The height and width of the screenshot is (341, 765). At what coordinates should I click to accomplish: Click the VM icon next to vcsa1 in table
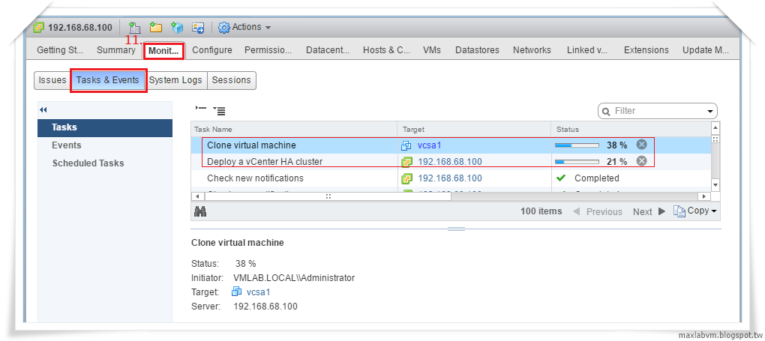406,145
